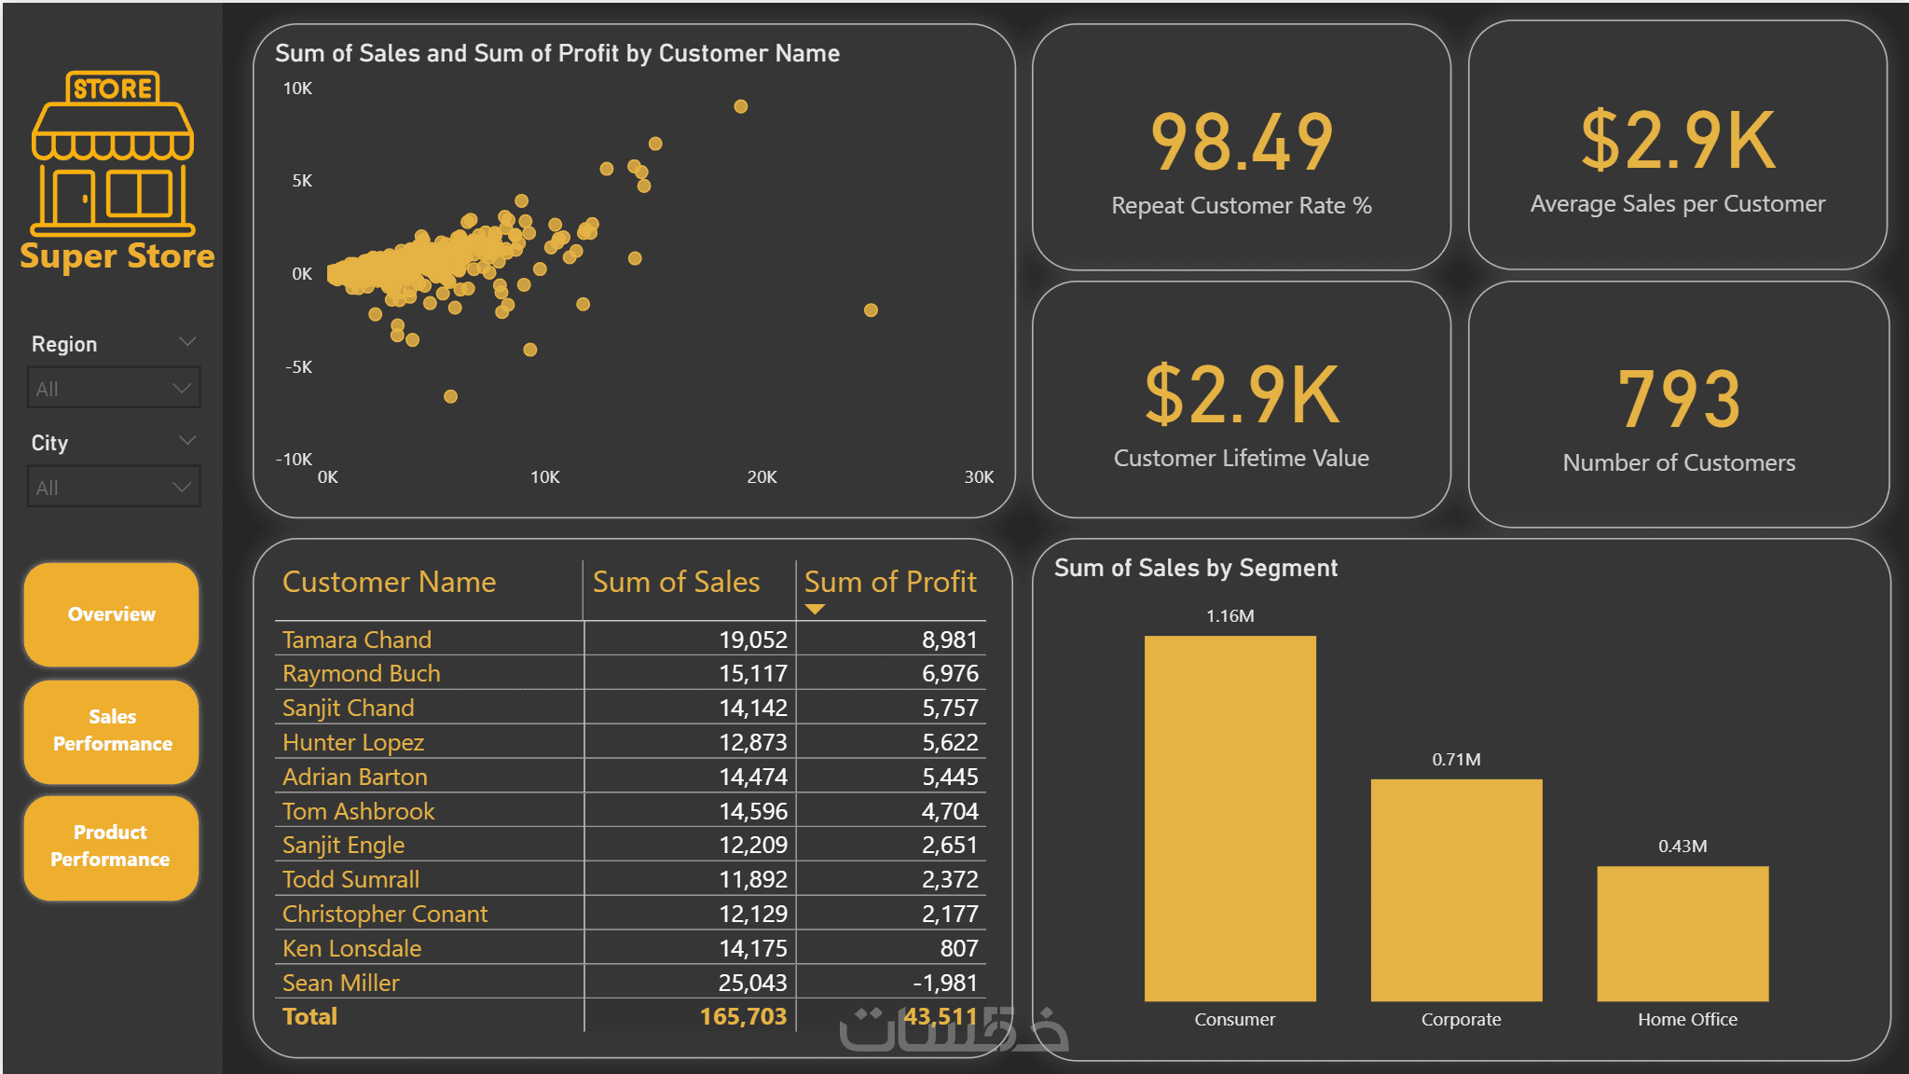Viewport: 1909px width, 1074px height.
Task: Collapse the Region slicer header chevron
Action: pos(187,342)
